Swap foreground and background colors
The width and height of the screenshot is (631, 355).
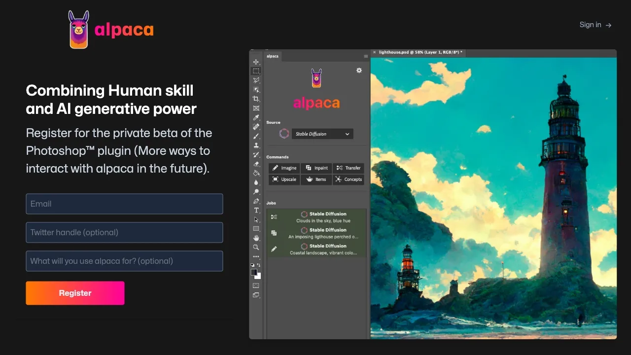[x=259, y=265]
